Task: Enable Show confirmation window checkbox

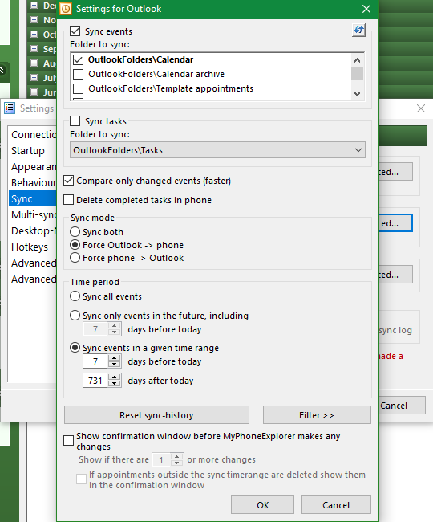Action: (x=68, y=440)
